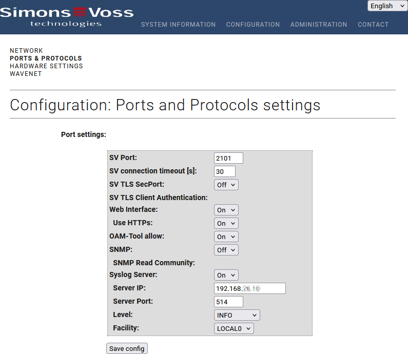Image resolution: width=408 pixels, height=354 pixels.
Task: Select Ports & Protocols submenu link
Action: pyautogui.click(x=46, y=58)
